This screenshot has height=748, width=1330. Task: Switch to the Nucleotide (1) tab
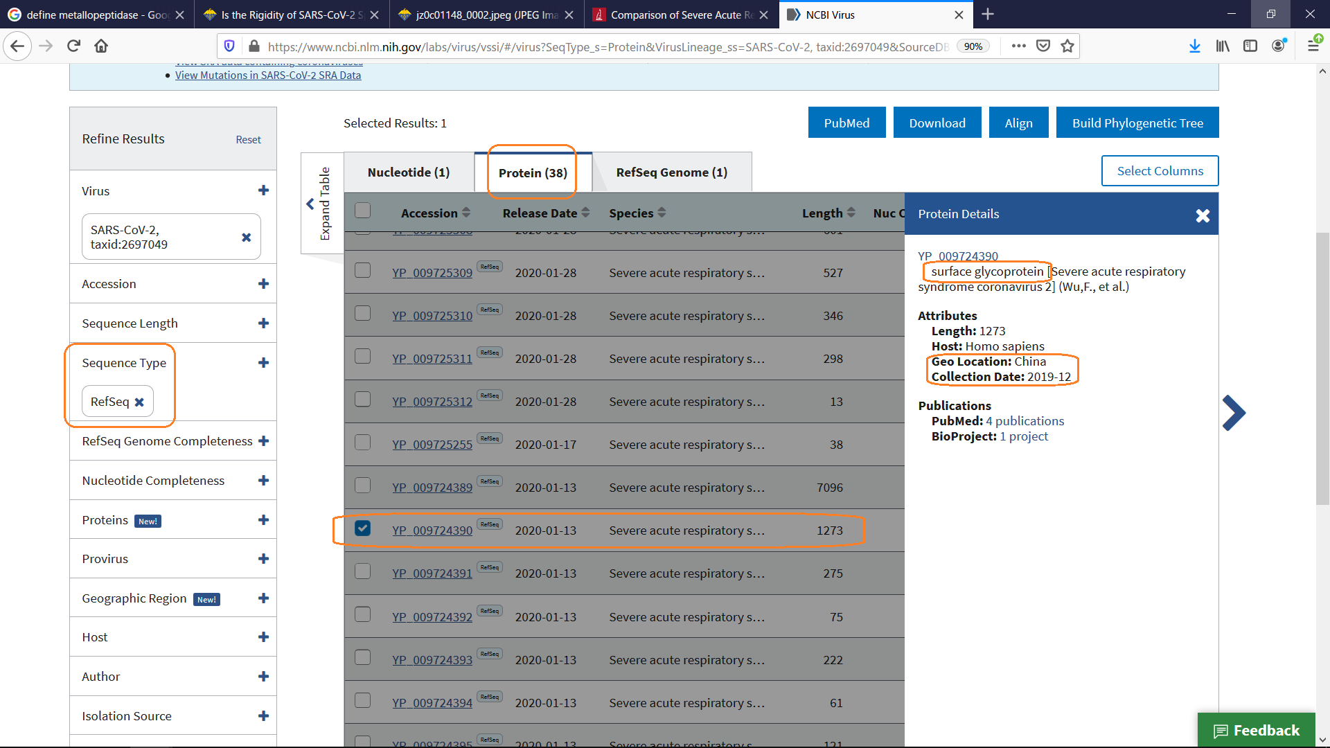click(409, 172)
